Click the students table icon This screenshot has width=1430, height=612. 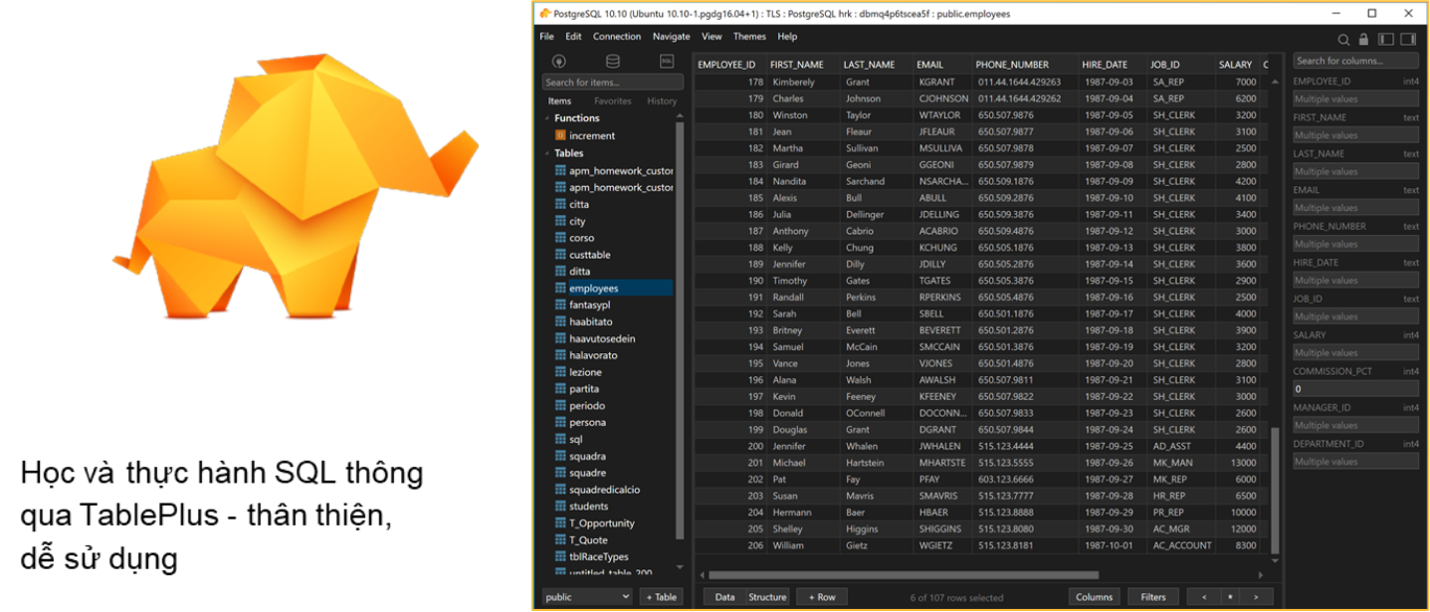(561, 507)
